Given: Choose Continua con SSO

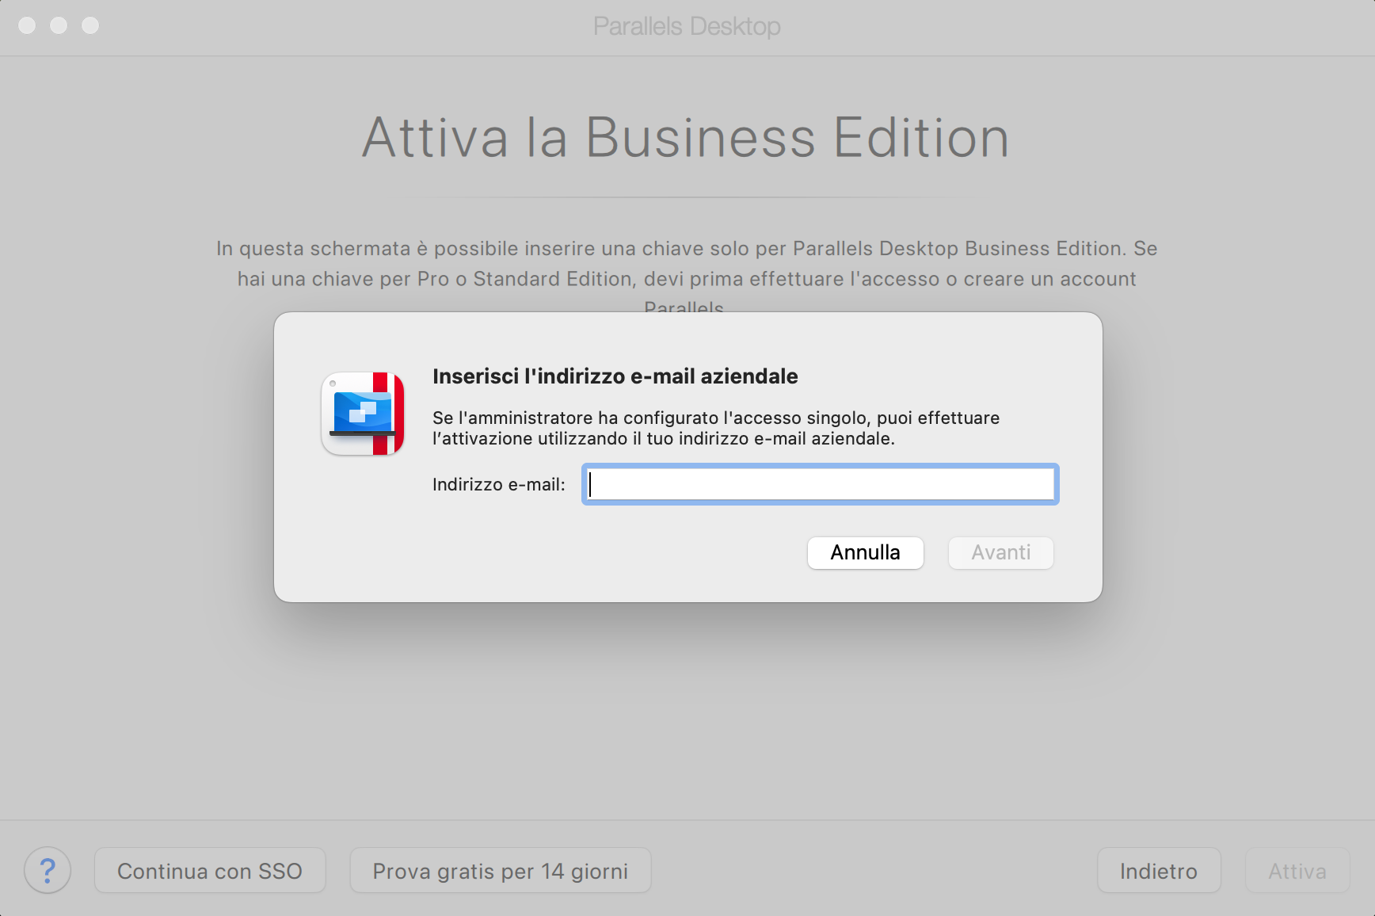Looking at the screenshot, I should [210, 871].
